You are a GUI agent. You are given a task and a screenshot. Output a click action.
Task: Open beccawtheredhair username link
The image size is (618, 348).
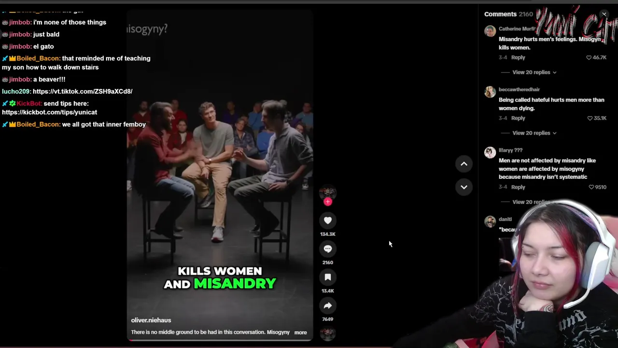(519, 89)
